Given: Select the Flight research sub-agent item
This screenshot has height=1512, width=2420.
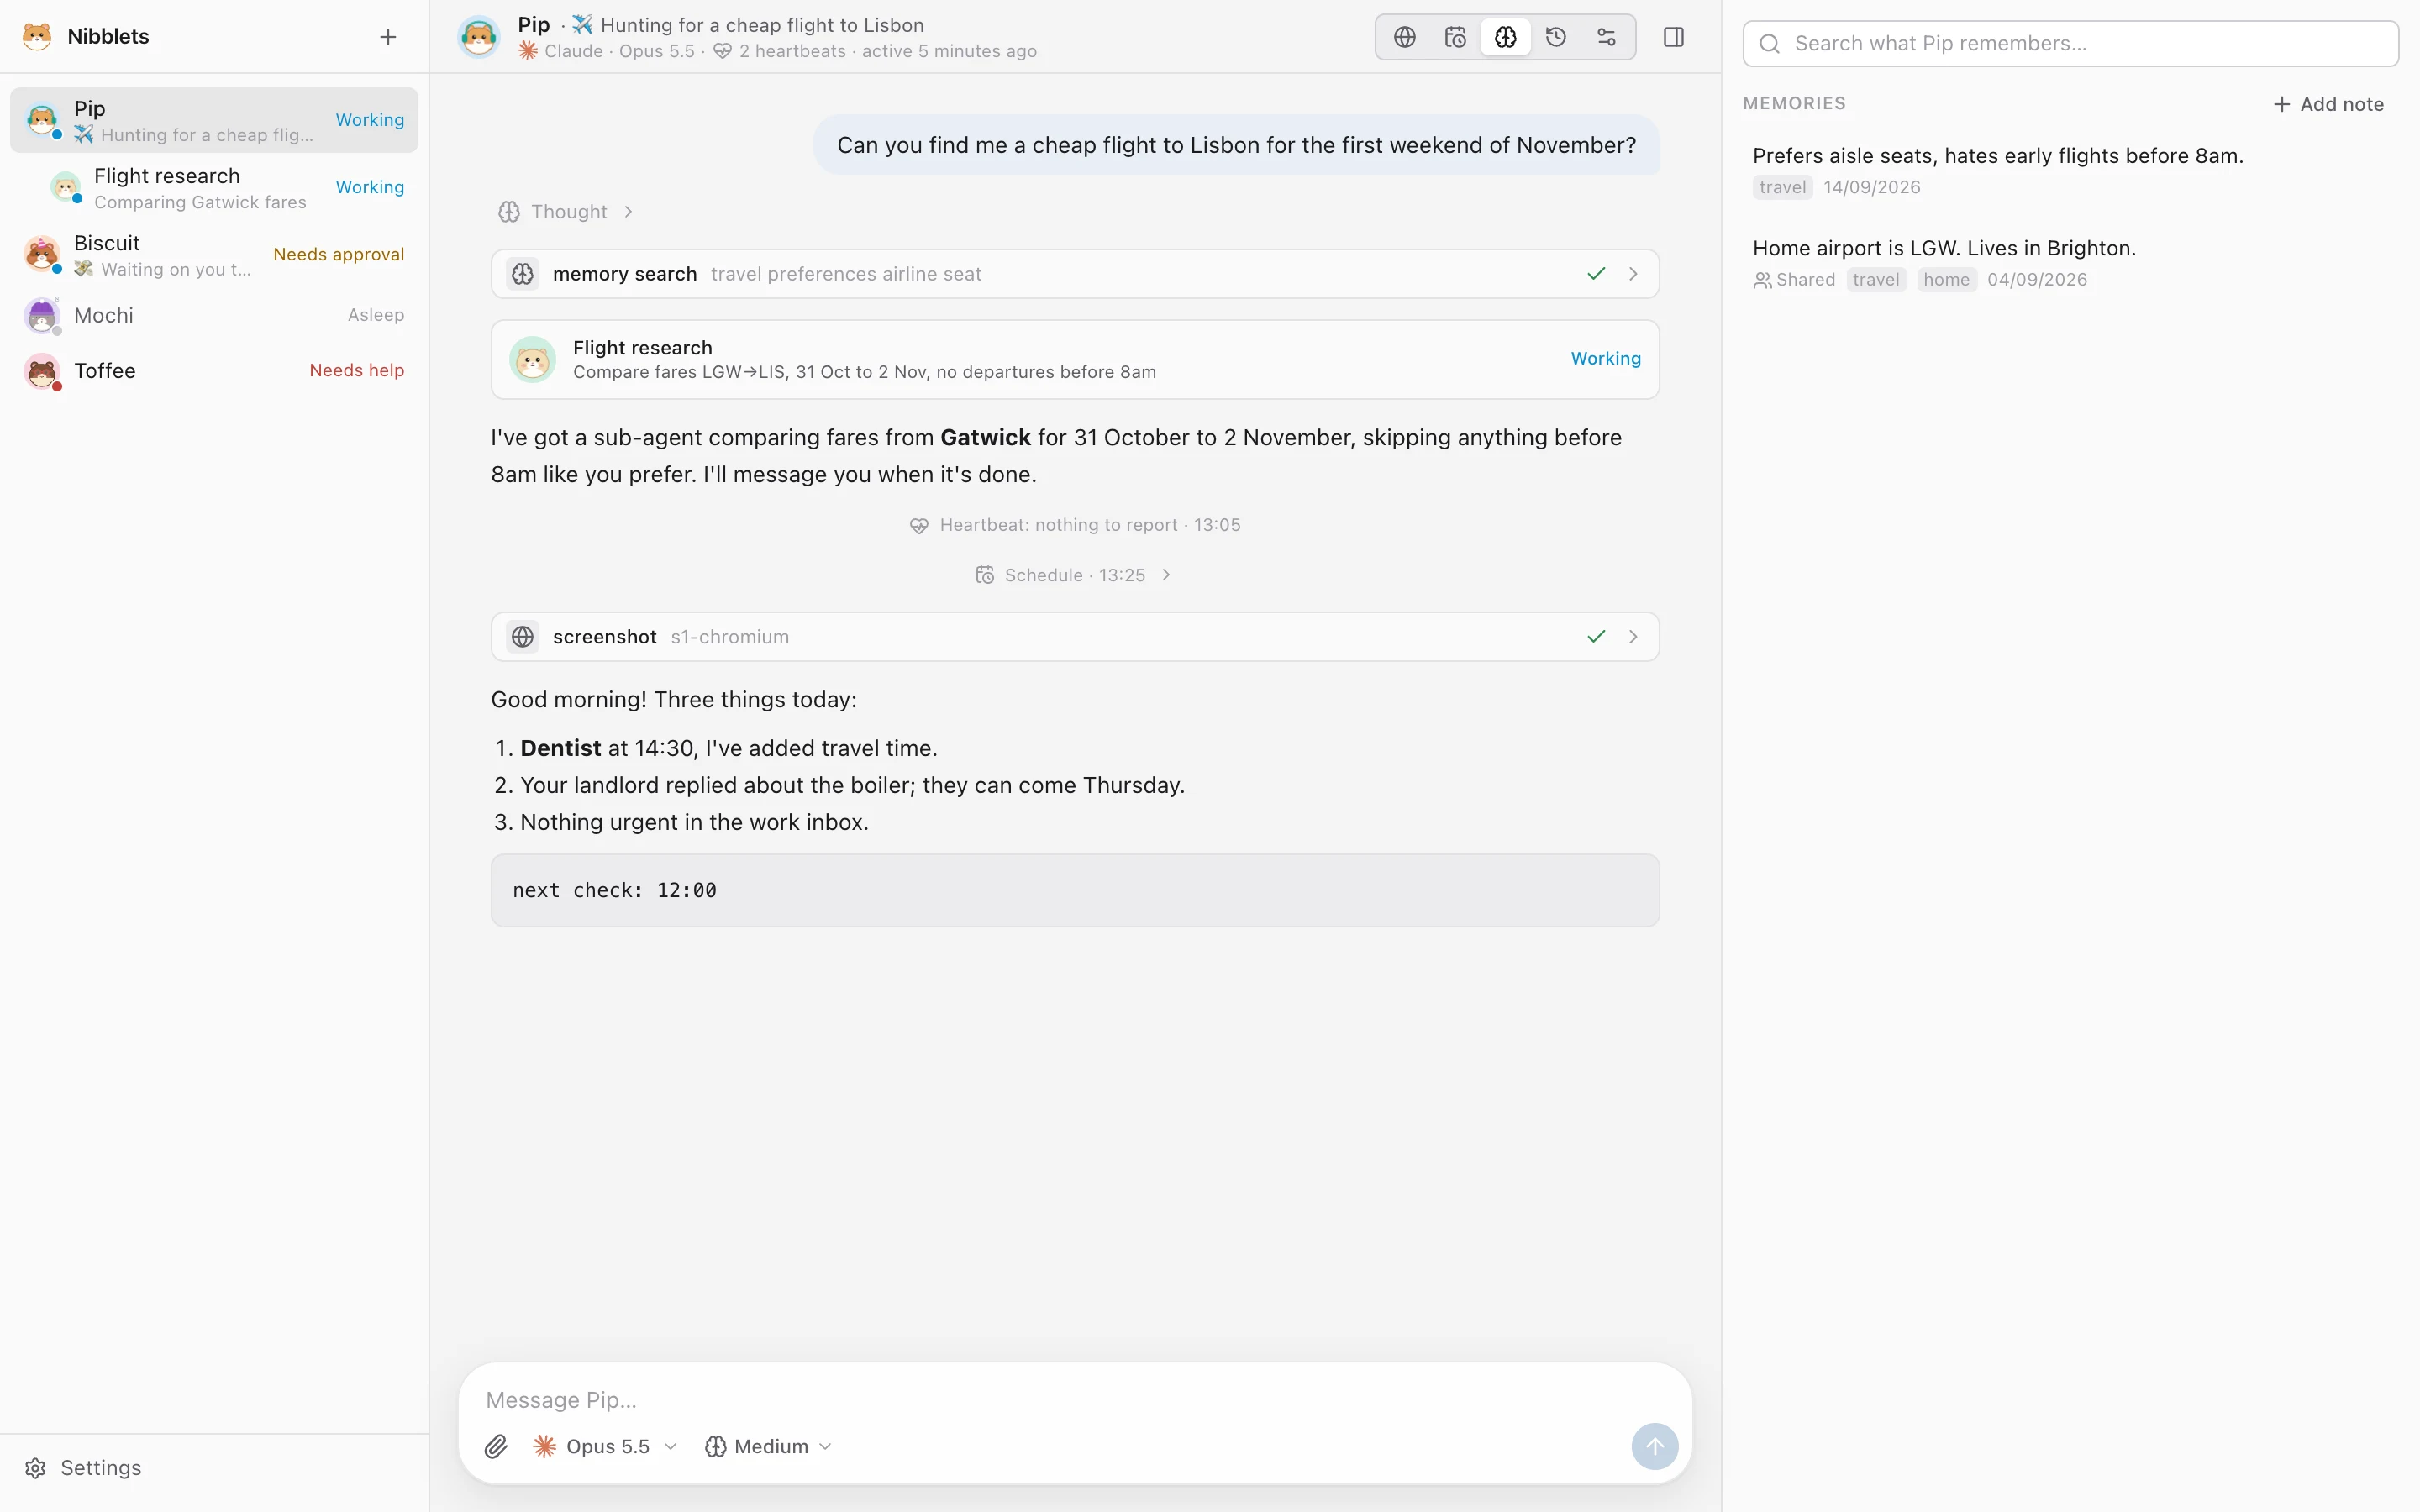Looking at the screenshot, I should (x=214, y=188).
